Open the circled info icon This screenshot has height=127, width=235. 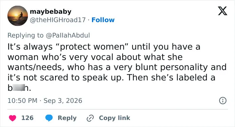[223, 101]
